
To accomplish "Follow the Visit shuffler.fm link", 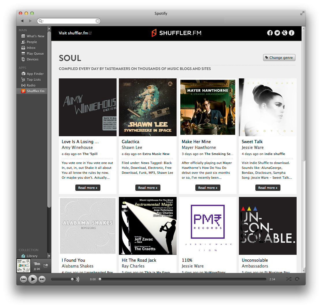I will [75, 33].
